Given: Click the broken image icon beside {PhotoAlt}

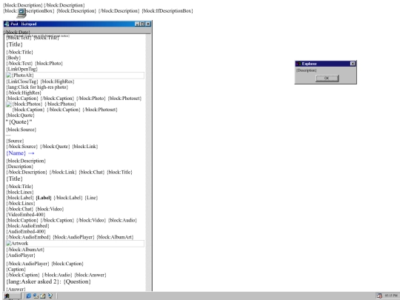Looking at the screenshot, I should click(x=9, y=76).
